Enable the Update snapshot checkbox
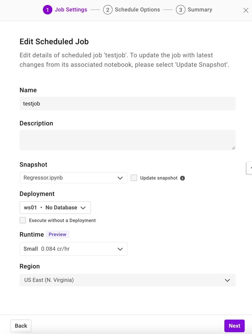This screenshot has width=252, height=334. pyautogui.click(x=134, y=178)
